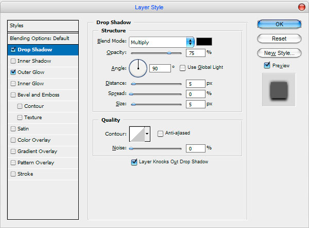Open the Blend Mode dropdown
Image resolution: width=309 pixels, height=228 pixels.
coord(161,42)
